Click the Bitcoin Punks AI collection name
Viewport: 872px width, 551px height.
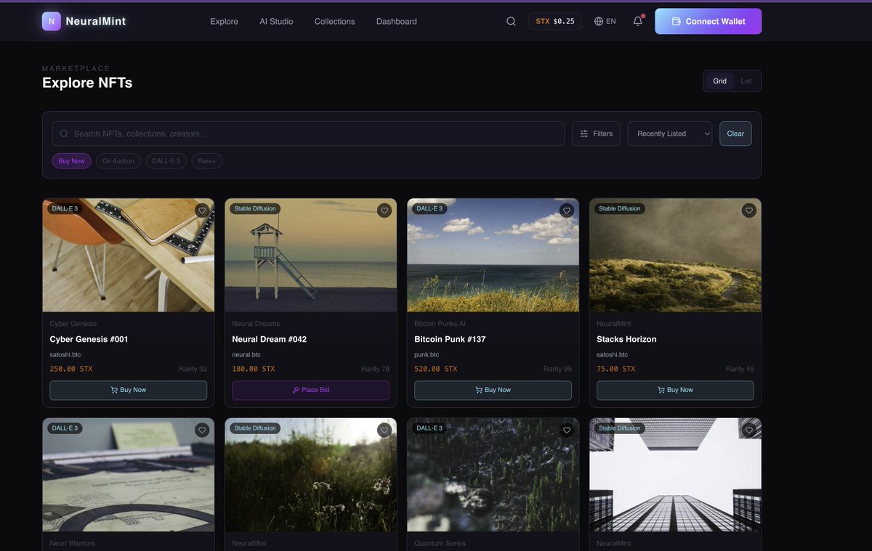click(440, 324)
